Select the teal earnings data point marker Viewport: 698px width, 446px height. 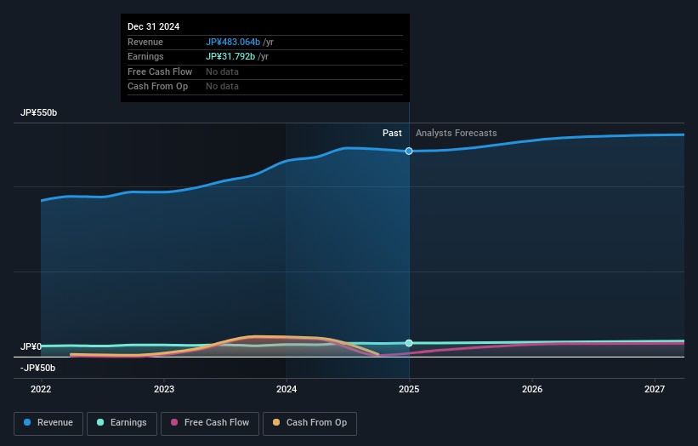click(x=409, y=343)
